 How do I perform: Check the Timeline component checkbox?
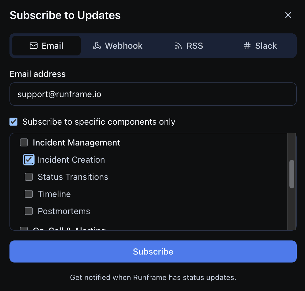29,194
